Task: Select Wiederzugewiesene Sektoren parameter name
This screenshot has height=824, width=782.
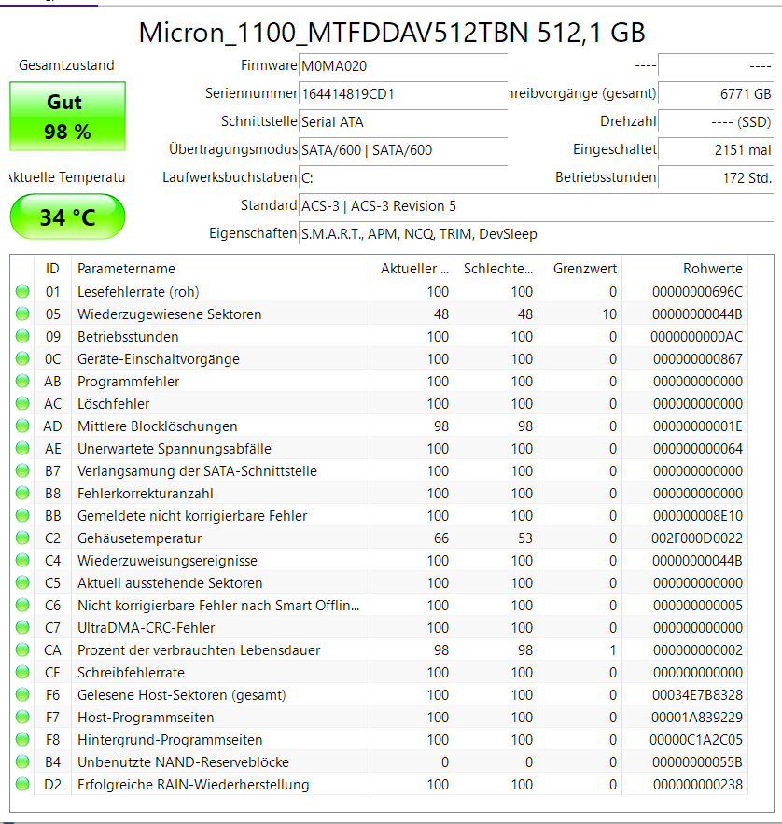Action: click(169, 314)
